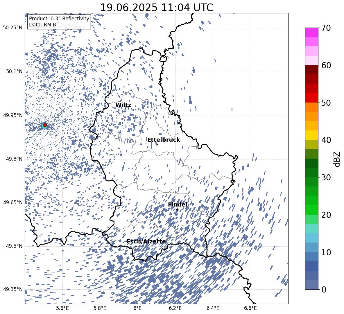This screenshot has height=314, width=344.
Task: Click the 49.8°N latitude tick label
Action: 14,159
